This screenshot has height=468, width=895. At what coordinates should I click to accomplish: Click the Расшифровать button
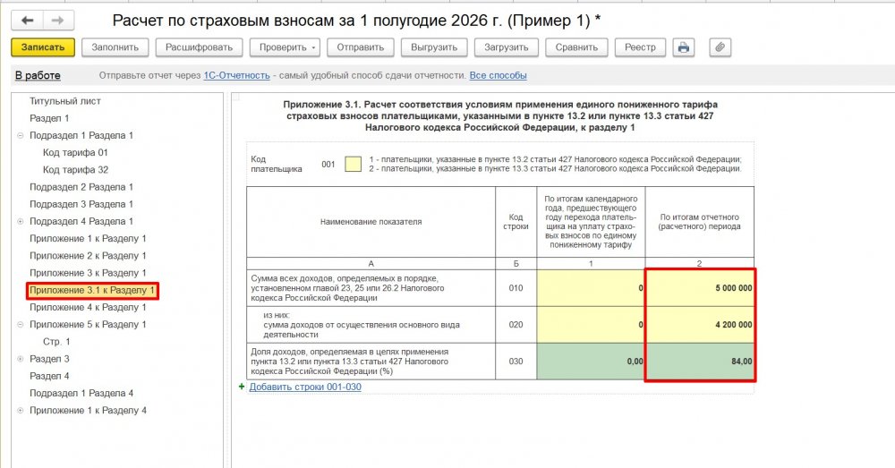coord(200,47)
